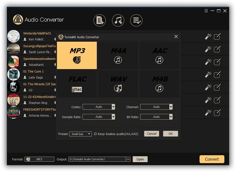Screen dimensions: 236x172
Task: Open effects wand for WinterderWeltPart1
Action: [208, 36]
